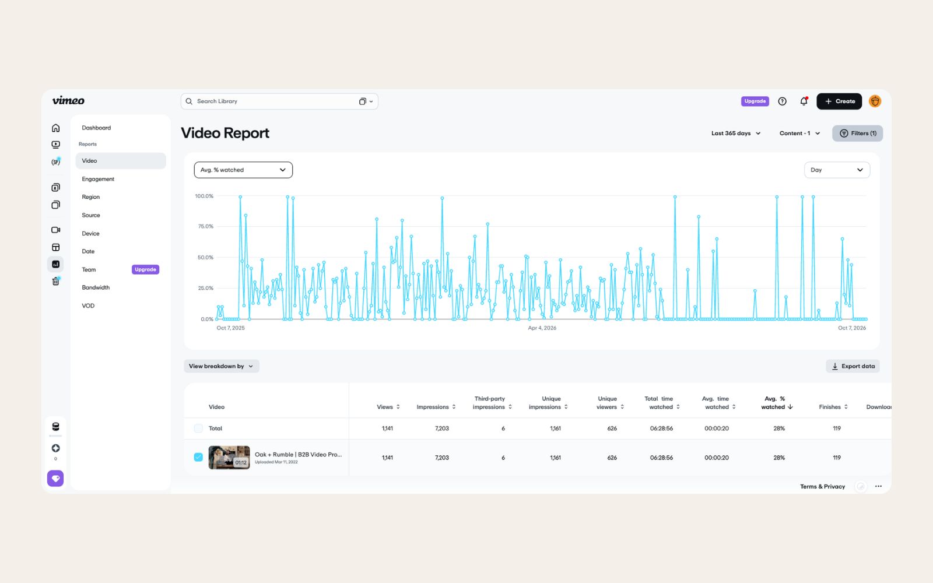933x583 pixels.
Task: Click Export data button
Action: coord(853,366)
